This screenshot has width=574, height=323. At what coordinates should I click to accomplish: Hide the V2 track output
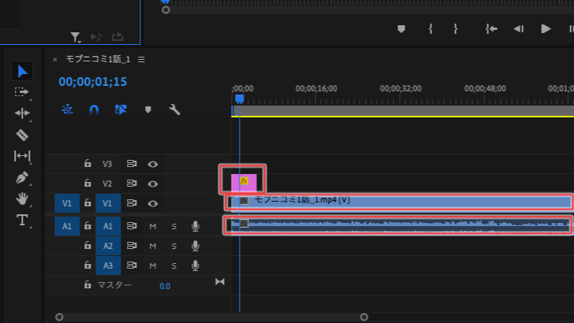[x=153, y=184]
